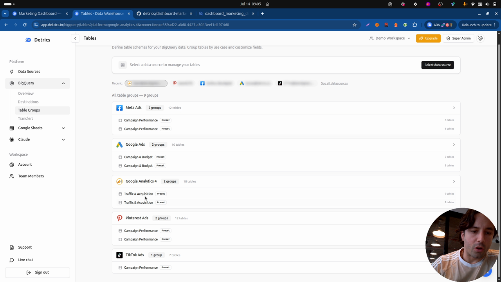Click the Sign out button
The image size is (501, 282).
(x=38, y=272)
